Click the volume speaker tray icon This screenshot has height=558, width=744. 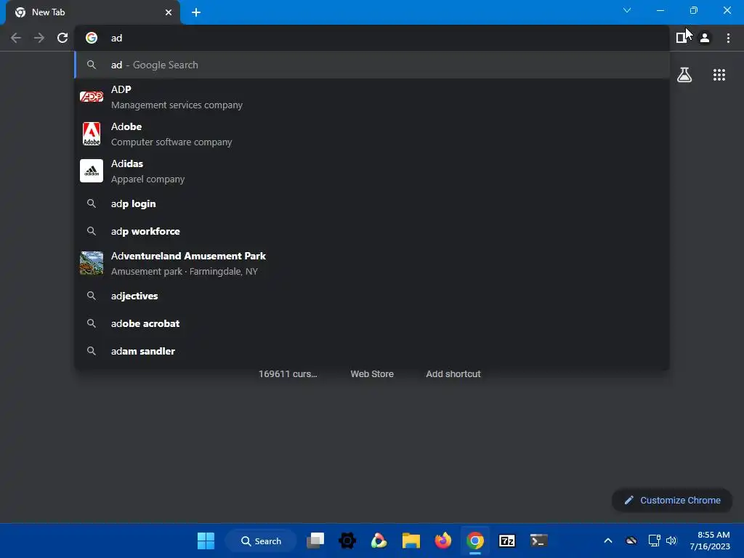coord(671,541)
